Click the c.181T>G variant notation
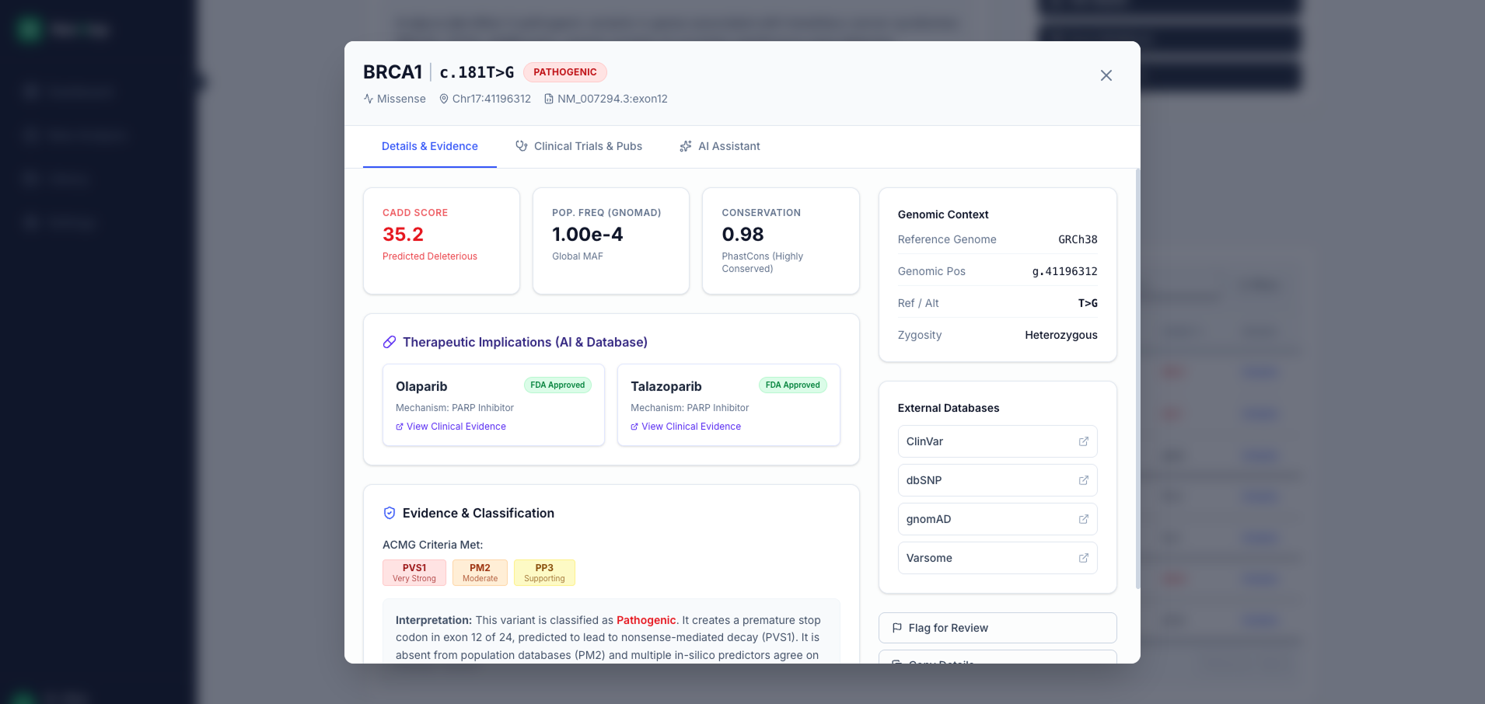This screenshot has height=704, width=1485. 477,72
